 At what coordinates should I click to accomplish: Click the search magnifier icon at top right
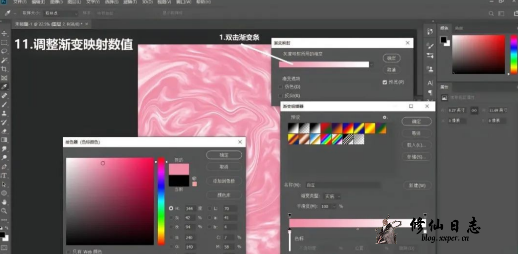tap(491, 14)
